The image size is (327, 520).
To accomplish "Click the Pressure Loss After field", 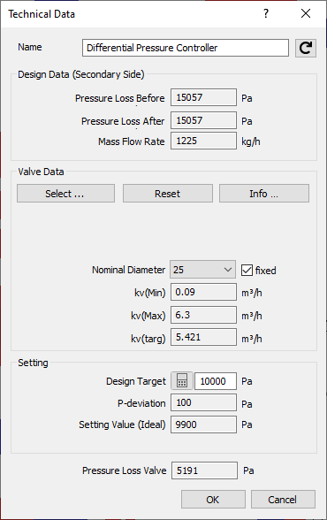I will point(203,120).
